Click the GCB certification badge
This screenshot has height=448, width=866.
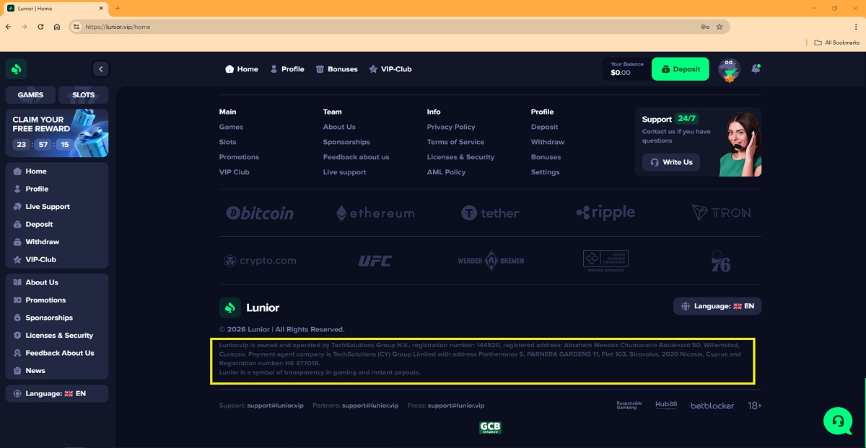490,428
